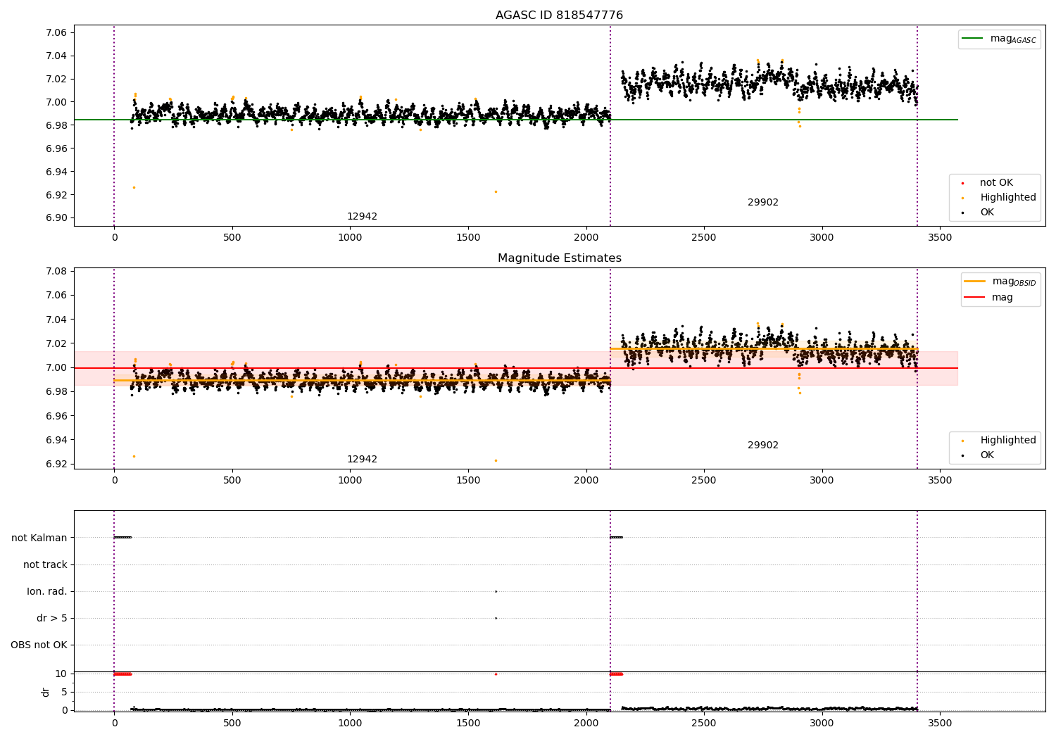Click the red 'mag' legend entry in the middle plot

988,298
